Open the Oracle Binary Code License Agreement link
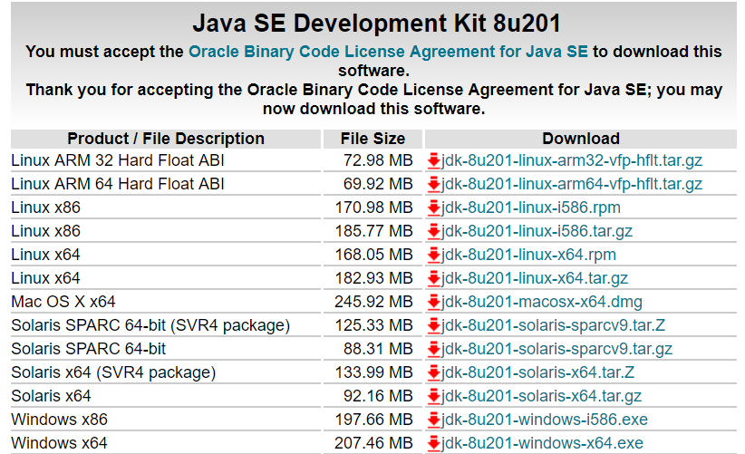745x454 pixels. pos(388,52)
